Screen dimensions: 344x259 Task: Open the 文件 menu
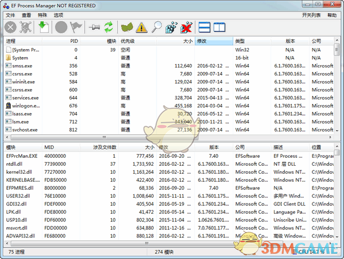tap(10, 15)
